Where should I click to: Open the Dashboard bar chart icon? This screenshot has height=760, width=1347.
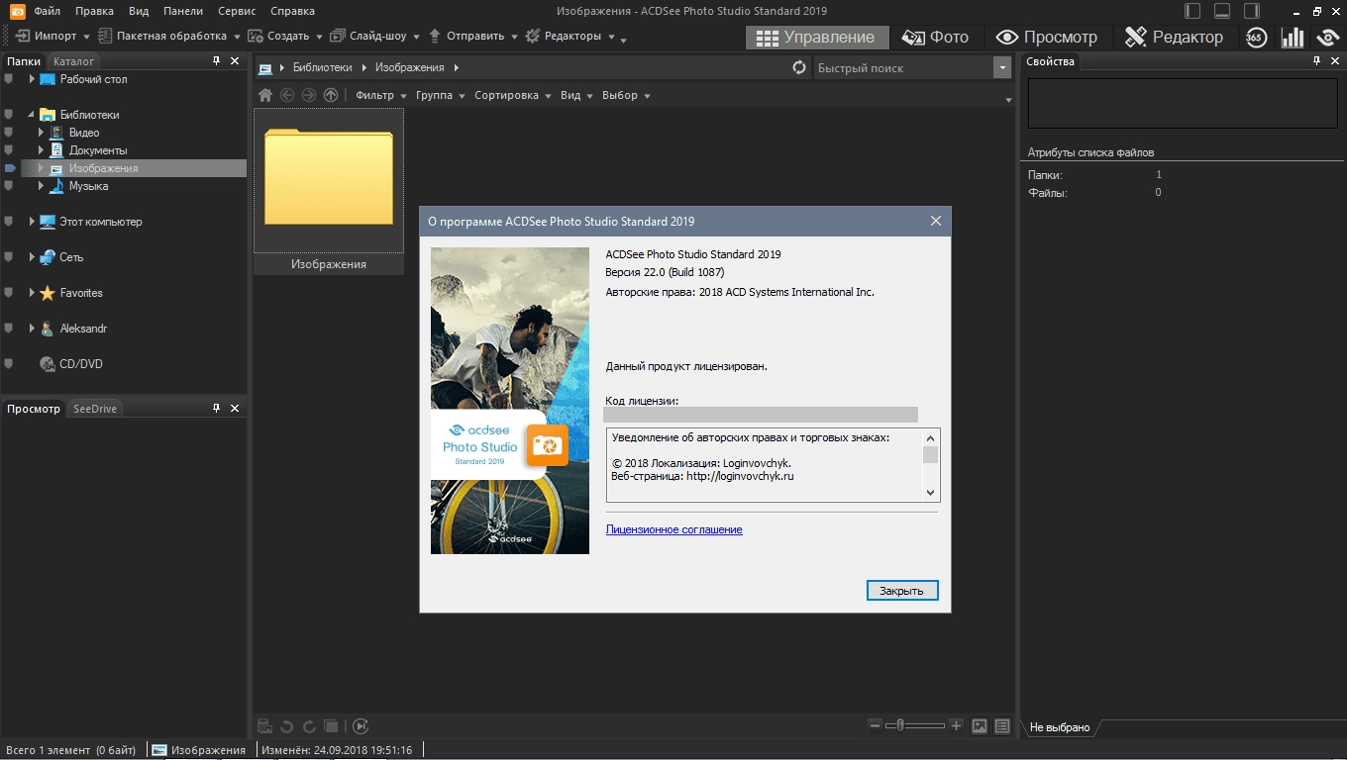[x=1293, y=38]
